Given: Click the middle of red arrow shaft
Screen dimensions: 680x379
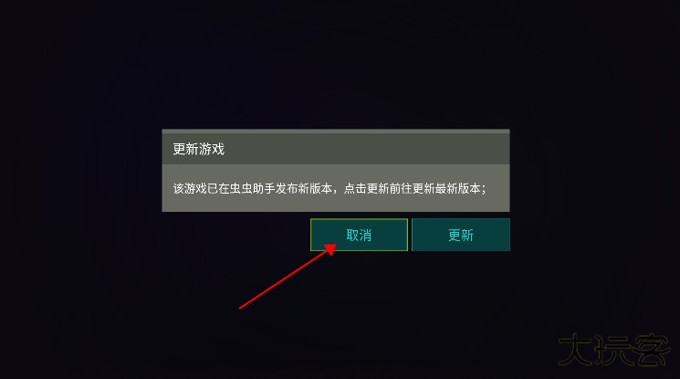Looking at the screenshot, I should [284, 279].
